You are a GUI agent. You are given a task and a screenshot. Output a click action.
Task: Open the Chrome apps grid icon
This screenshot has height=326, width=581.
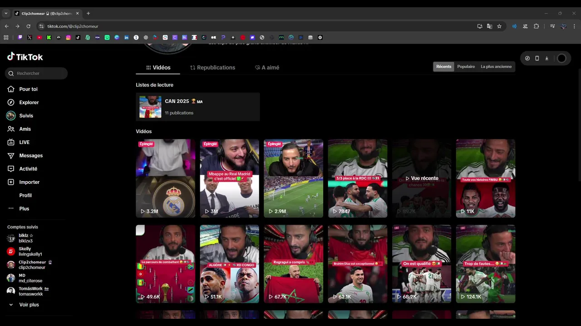(x=6, y=38)
